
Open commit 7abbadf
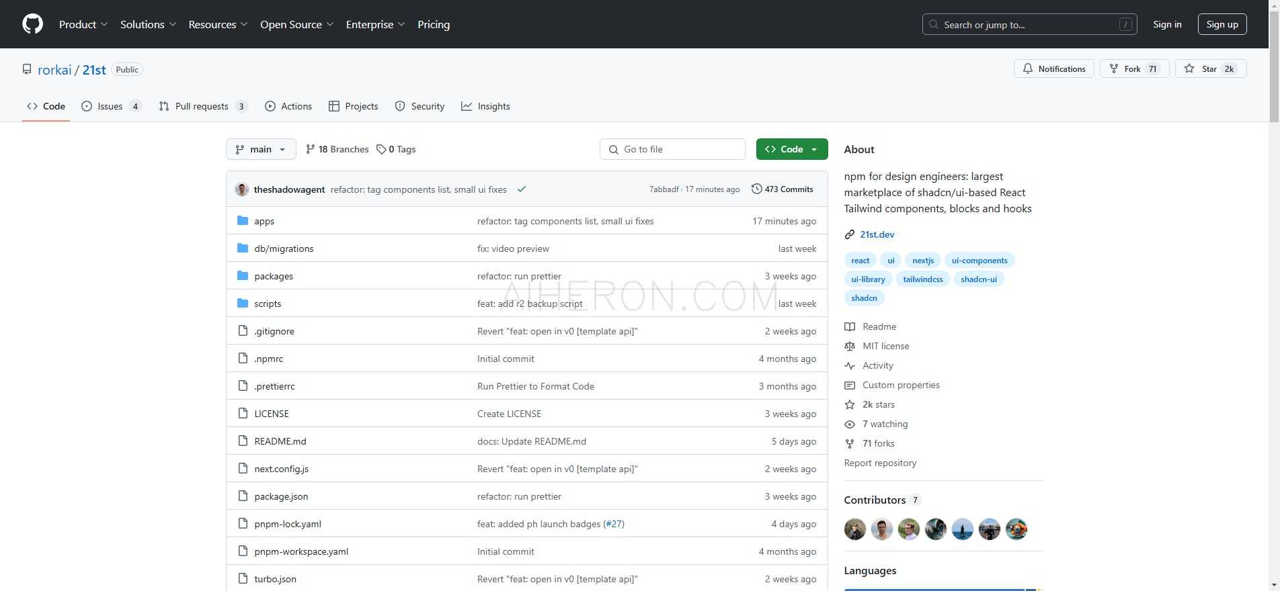tap(664, 189)
